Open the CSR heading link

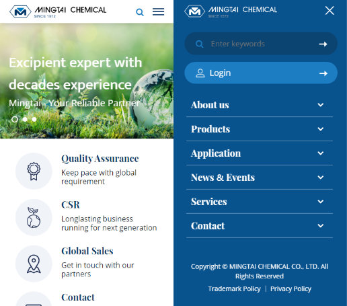pos(71,205)
